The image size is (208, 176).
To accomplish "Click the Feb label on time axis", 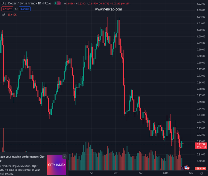I will (x=191, y=173).
